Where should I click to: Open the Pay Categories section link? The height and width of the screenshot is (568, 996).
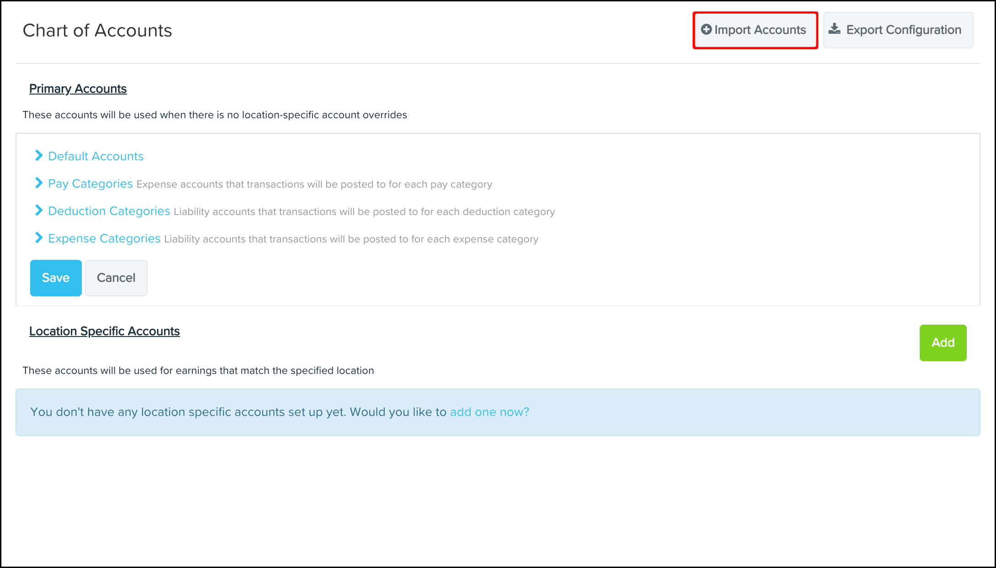click(90, 184)
